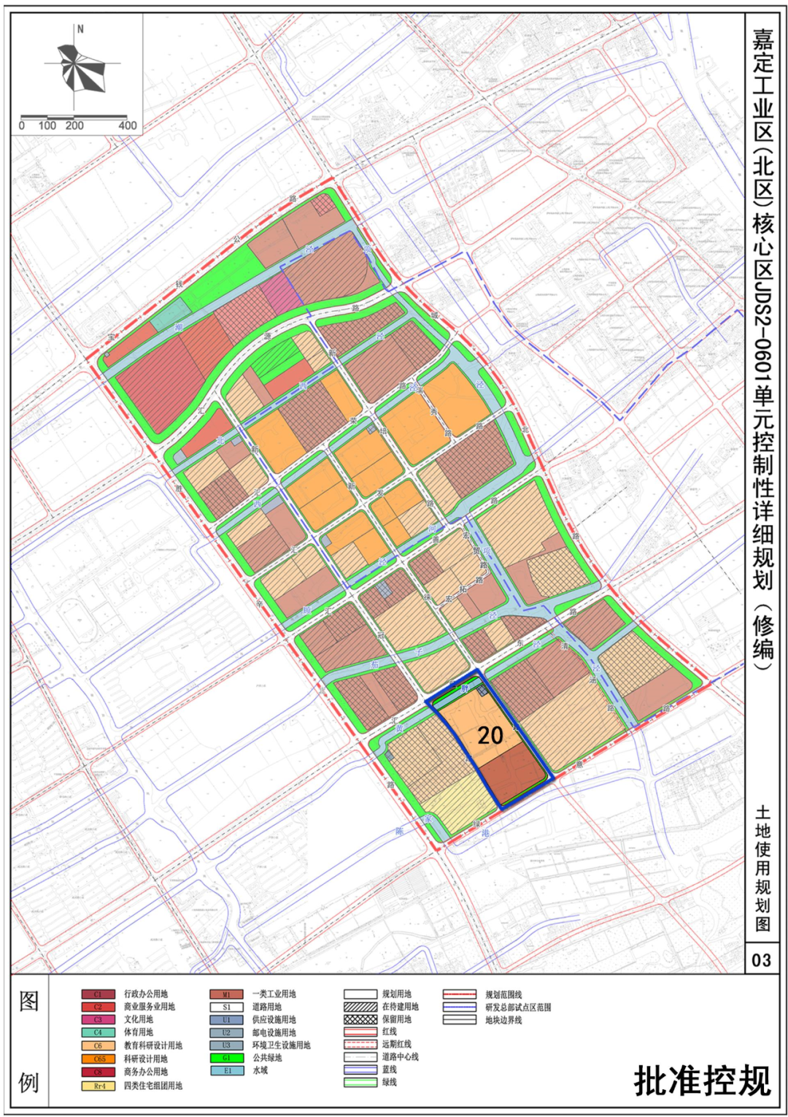This screenshot has height=1117, width=788.
Task: Click the C65 research design legend swatch
Action: point(98,1059)
